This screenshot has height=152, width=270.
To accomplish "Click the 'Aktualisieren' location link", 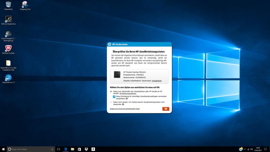I will pos(157,81).
